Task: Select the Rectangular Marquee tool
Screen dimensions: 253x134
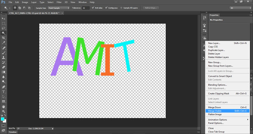Action: pos(4,23)
